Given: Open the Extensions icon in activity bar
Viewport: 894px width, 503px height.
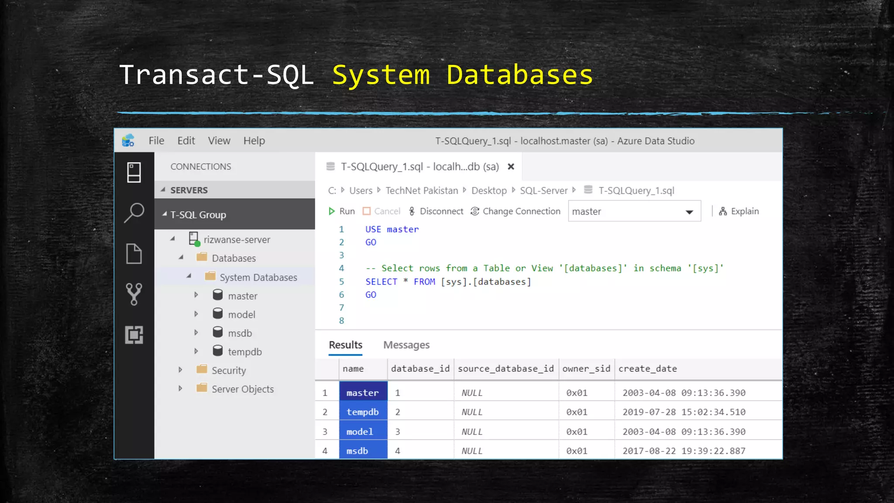Looking at the screenshot, I should (134, 335).
